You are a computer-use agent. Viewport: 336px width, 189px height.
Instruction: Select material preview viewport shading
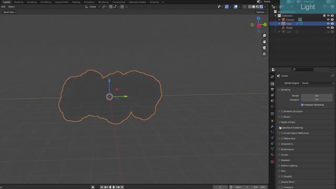pyautogui.click(x=257, y=7)
